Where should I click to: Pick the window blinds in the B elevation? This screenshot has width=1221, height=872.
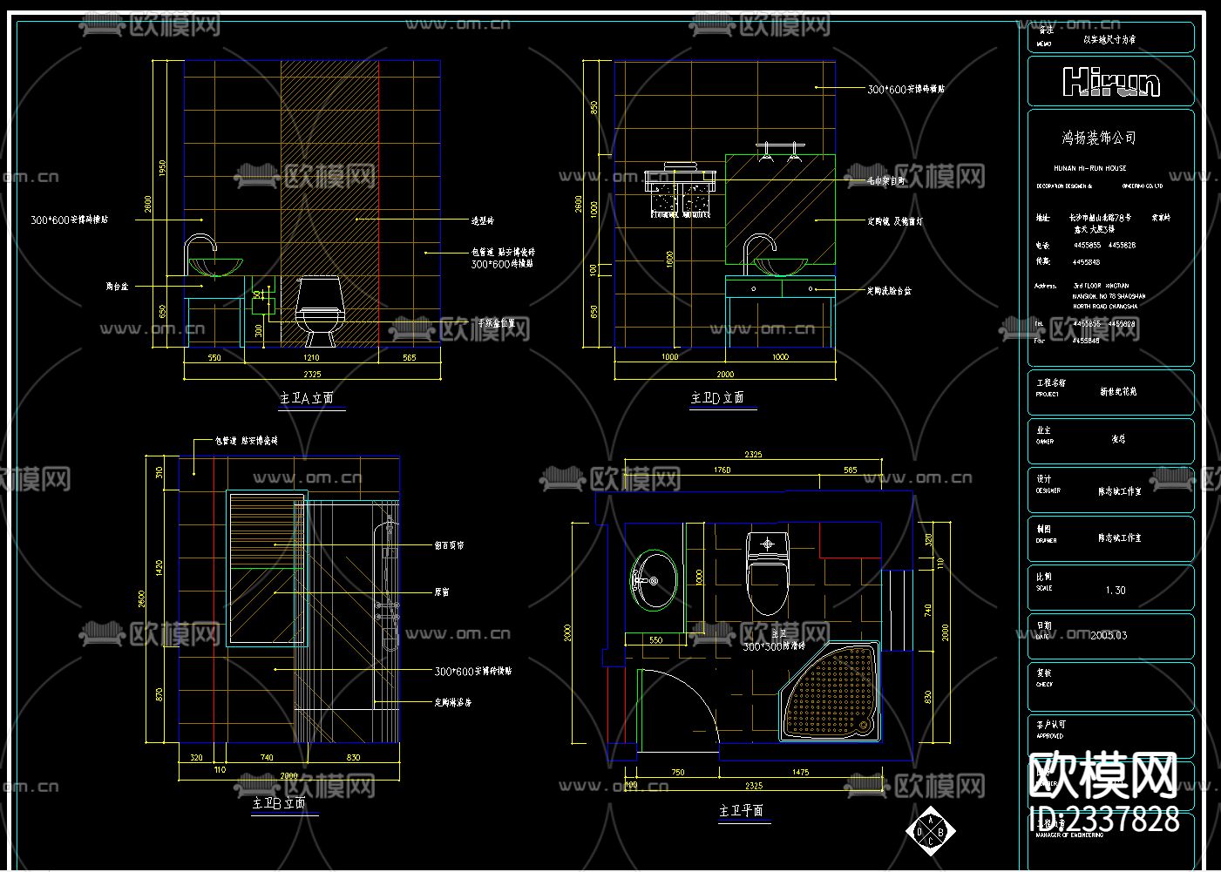point(268,530)
